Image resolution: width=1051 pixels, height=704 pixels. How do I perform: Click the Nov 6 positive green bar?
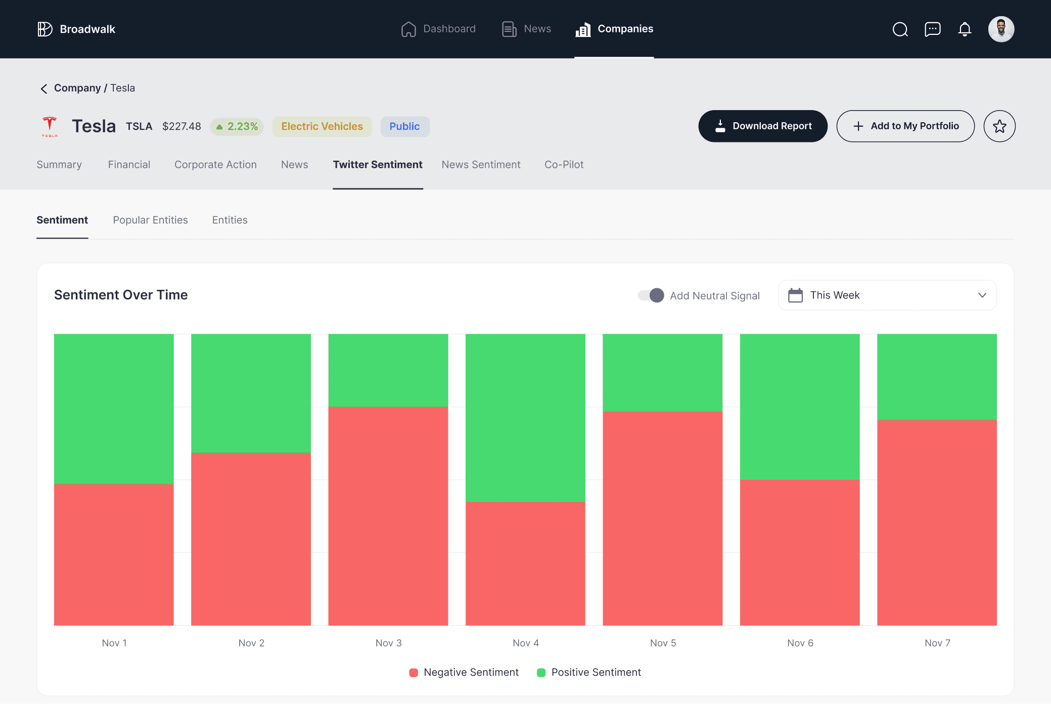(x=800, y=407)
